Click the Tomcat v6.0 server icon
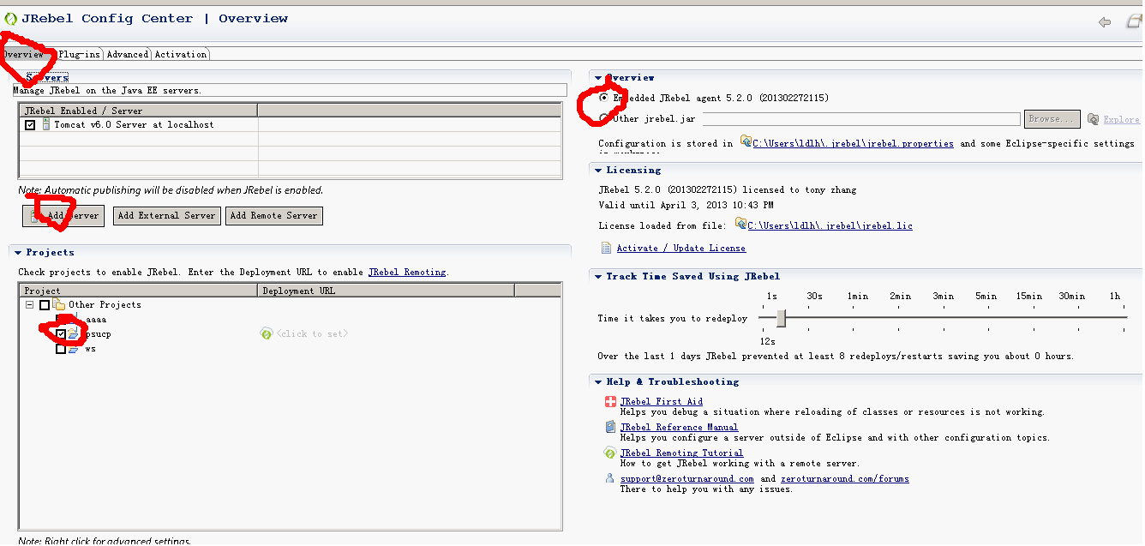This screenshot has width=1145, height=546. (45, 124)
